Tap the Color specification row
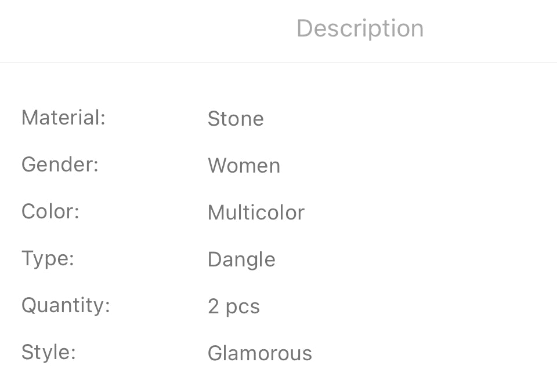This screenshot has height=384, width=557. click(278, 212)
